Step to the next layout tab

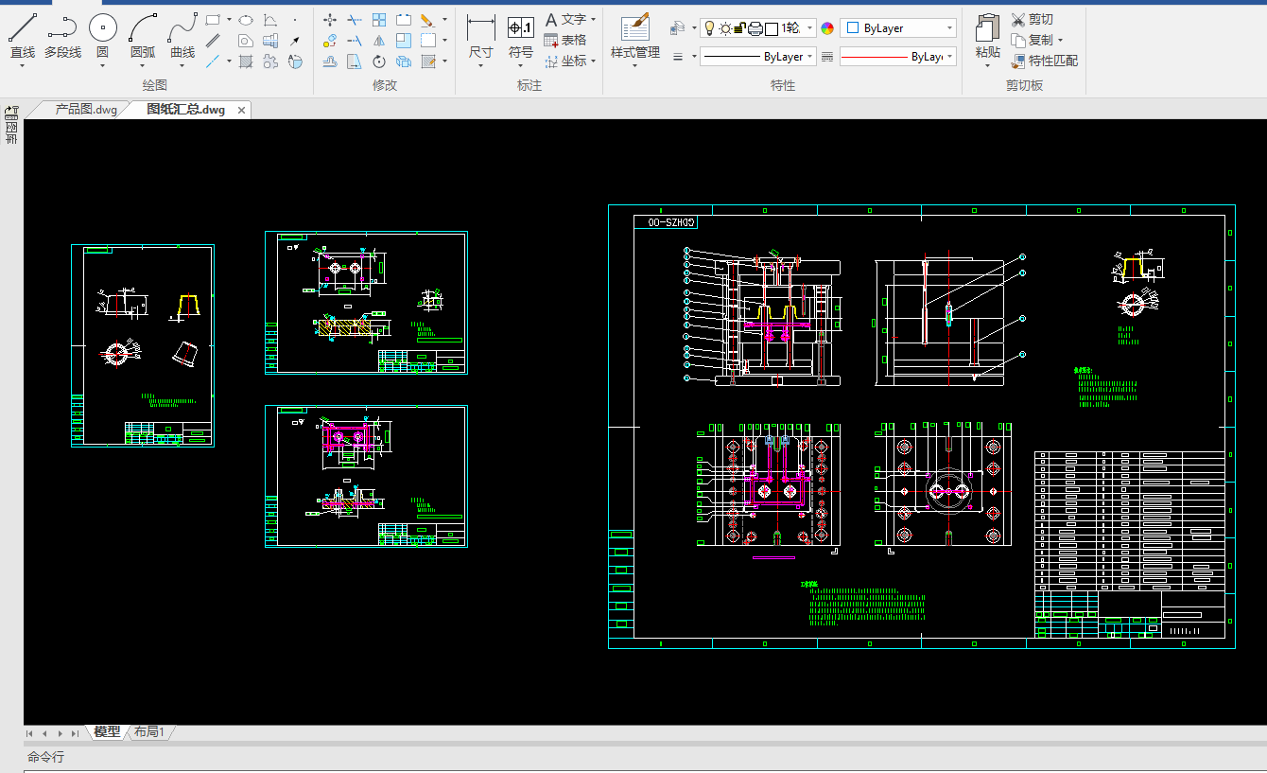[x=60, y=733]
